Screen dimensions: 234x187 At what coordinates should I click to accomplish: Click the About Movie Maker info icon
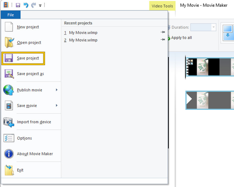click(x=9, y=154)
